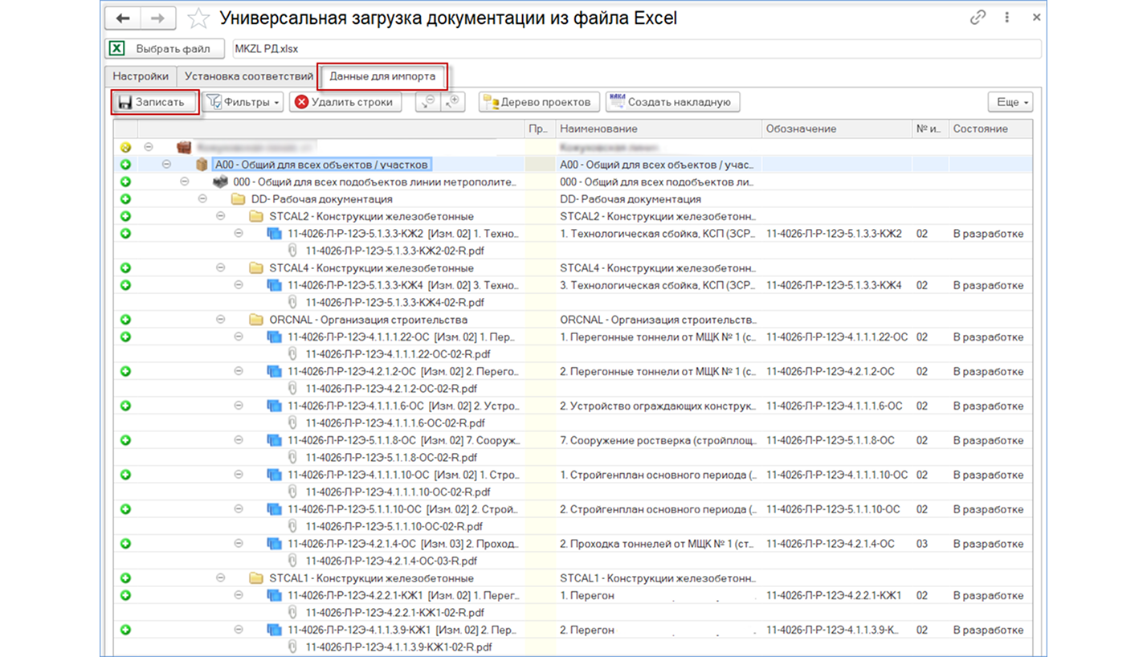Click В разработке in the 4.2.2.1-КЖ1 row

pos(988,595)
